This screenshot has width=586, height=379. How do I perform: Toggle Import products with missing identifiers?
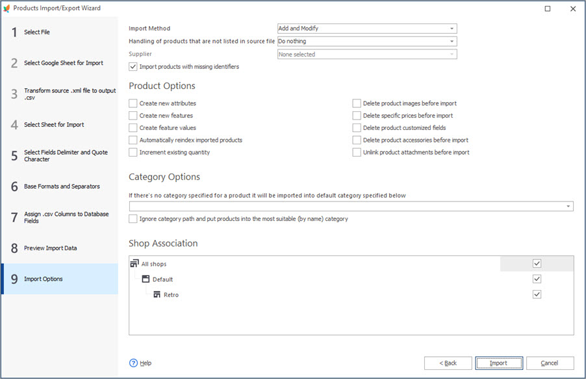point(133,66)
